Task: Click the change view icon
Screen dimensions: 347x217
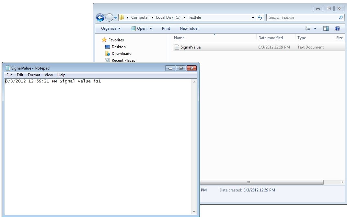Action: (308, 28)
